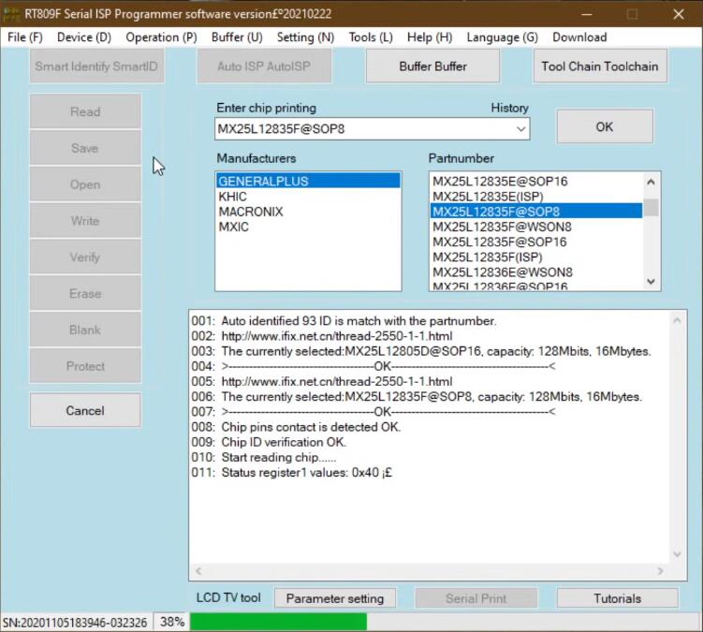Click the Serial Print button
703x632 pixels.
click(x=476, y=598)
